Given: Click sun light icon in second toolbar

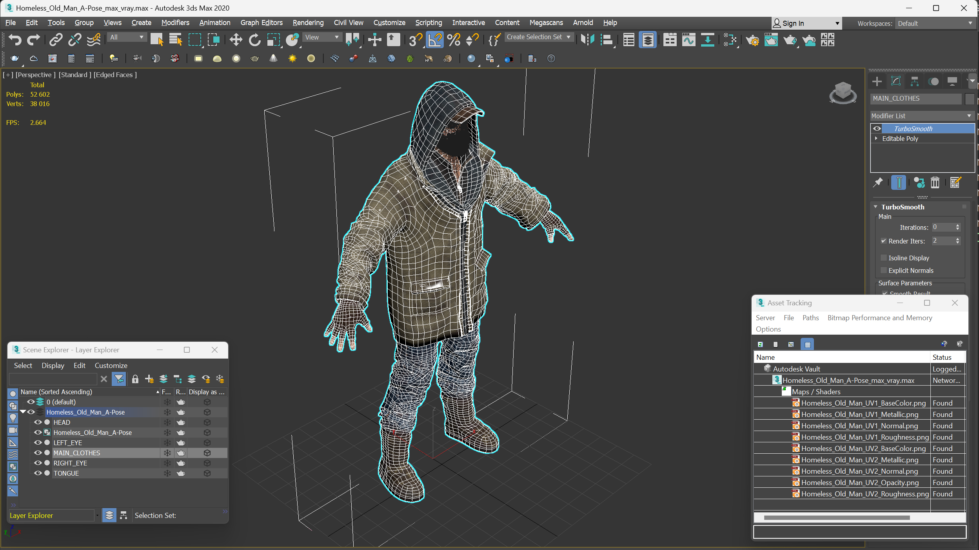Looking at the screenshot, I should point(292,59).
